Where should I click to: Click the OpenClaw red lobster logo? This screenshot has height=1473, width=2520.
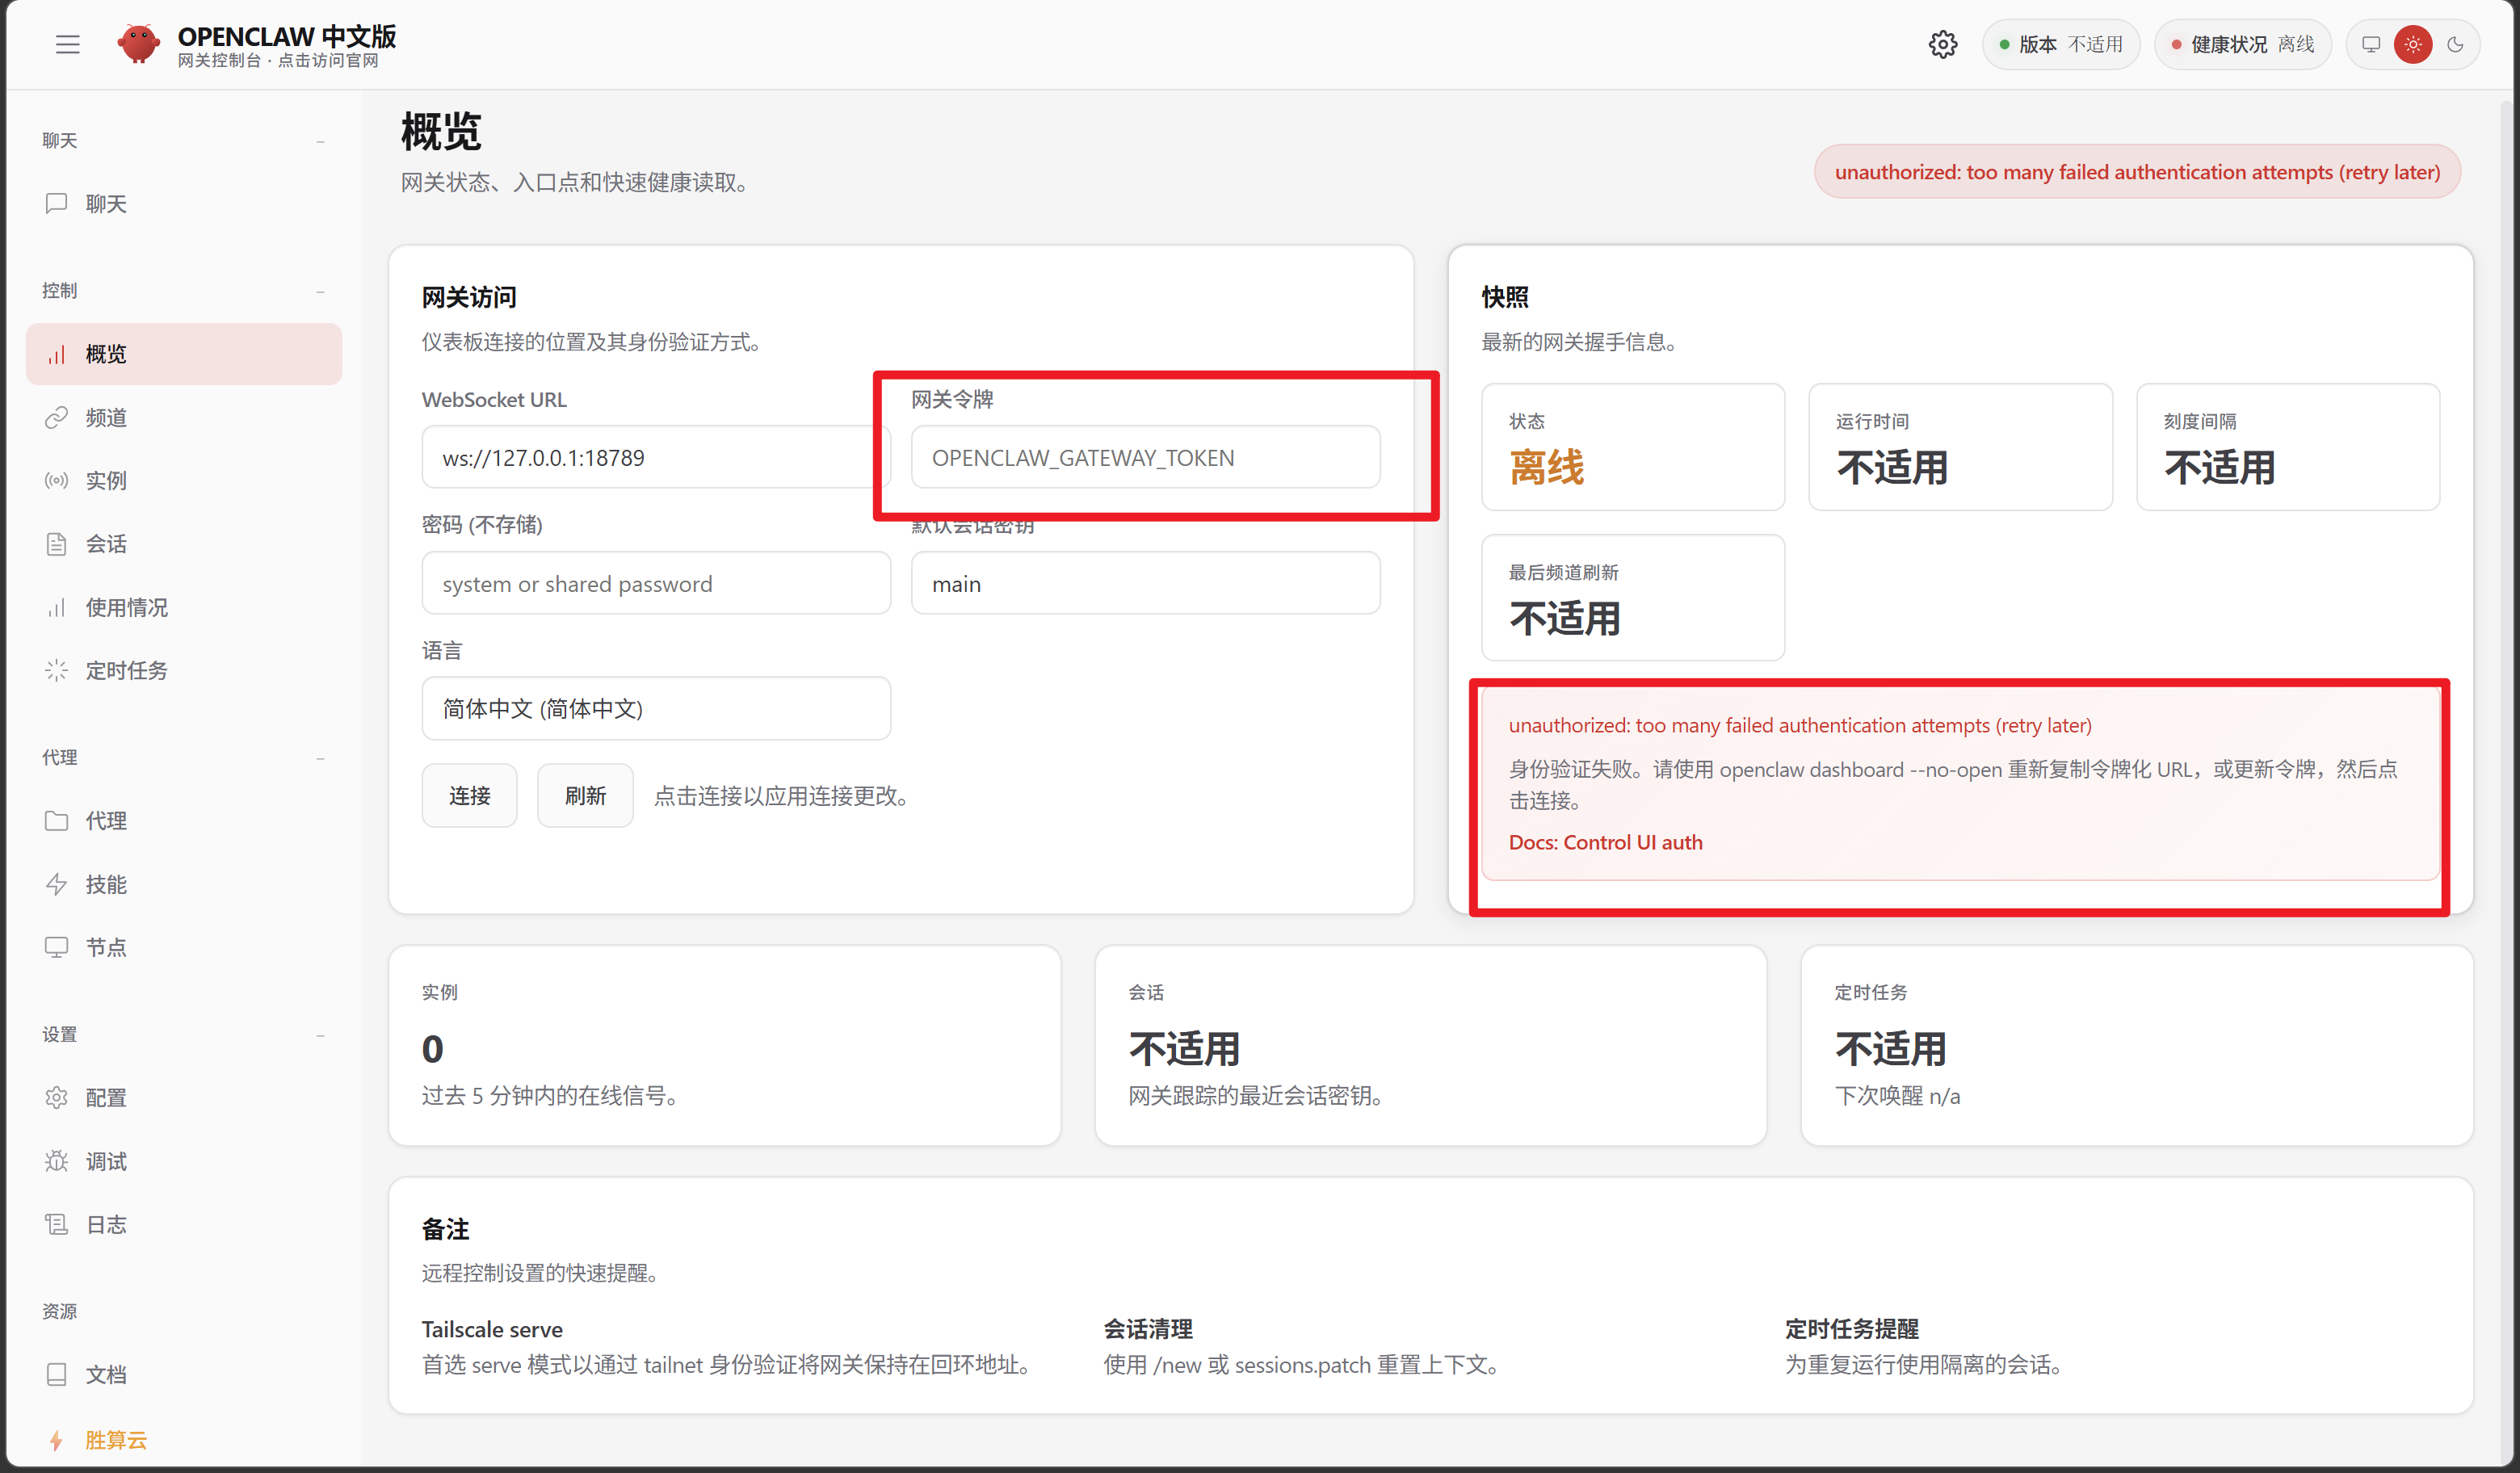click(x=138, y=44)
